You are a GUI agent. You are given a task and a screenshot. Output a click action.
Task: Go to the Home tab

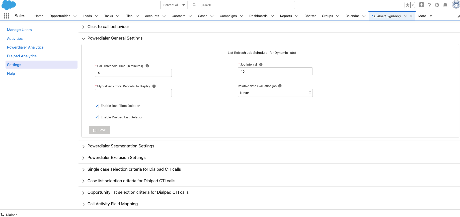pyautogui.click(x=39, y=16)
